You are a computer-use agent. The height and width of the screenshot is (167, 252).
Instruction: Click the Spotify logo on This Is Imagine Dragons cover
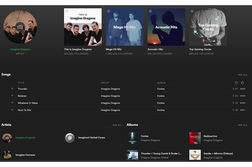pyautogui.click(x=67, y=11)
